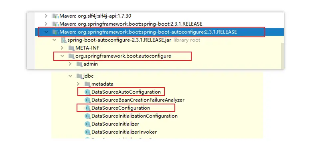Select the META-INF folder name
Screen dimensions: 334x166
pyautogui.click(x=87, y=48)
